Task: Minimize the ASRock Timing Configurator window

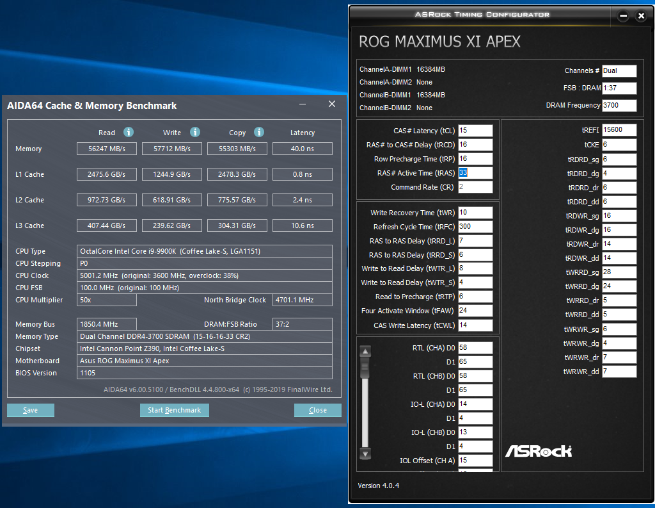Action: pos(623,16)
